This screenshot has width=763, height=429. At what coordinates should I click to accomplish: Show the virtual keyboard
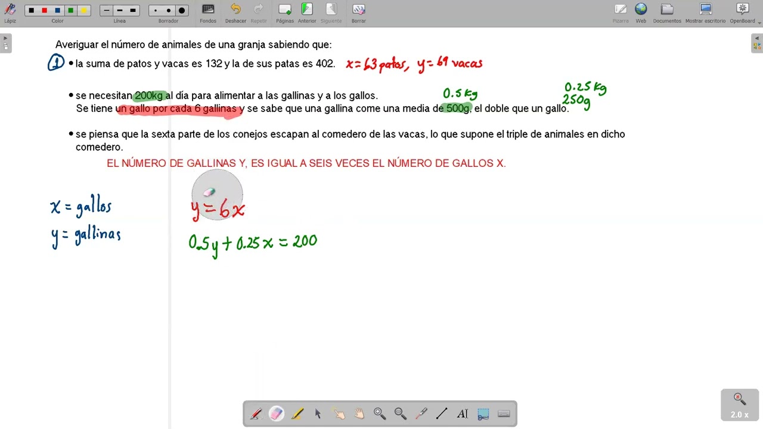[504, 414]
